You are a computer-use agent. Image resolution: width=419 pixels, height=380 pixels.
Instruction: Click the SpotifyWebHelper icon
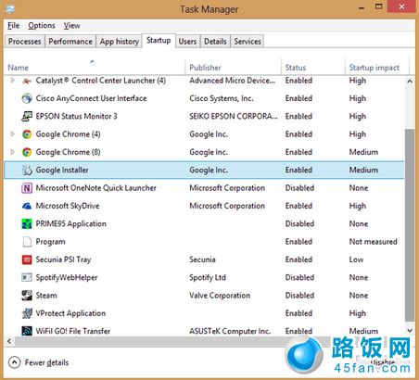click(x=27, y=278)
